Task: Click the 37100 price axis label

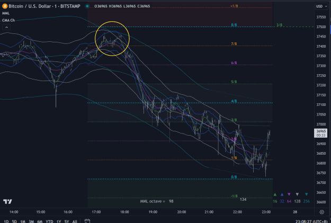Action: pyautogui.click(x=321, y=105)
